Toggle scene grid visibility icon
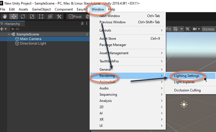 coord(175,29)
